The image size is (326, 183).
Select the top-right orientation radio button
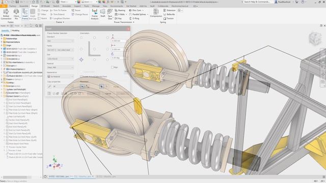point(107,38)
